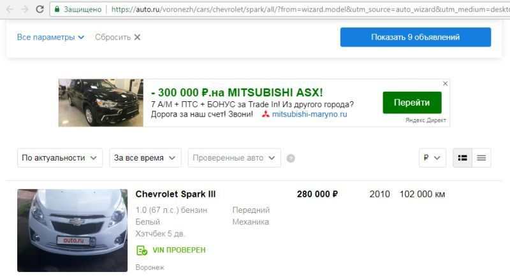Viewport: 510px width, 279px height.
Task: Switch to detailed list view icon
Action: (463, 158)
